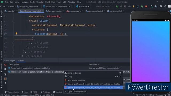The image size is (171, 96).
Task: Collapse fold marker at line 30 Container end
Action: click(13, 47)
